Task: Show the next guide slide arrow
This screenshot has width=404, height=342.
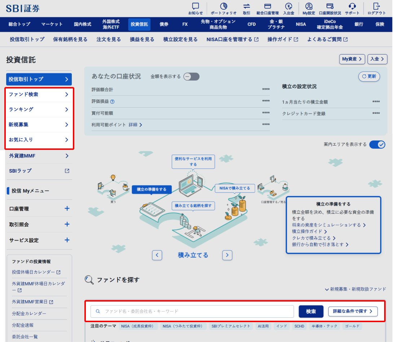Action: click(x=227, y=255)
